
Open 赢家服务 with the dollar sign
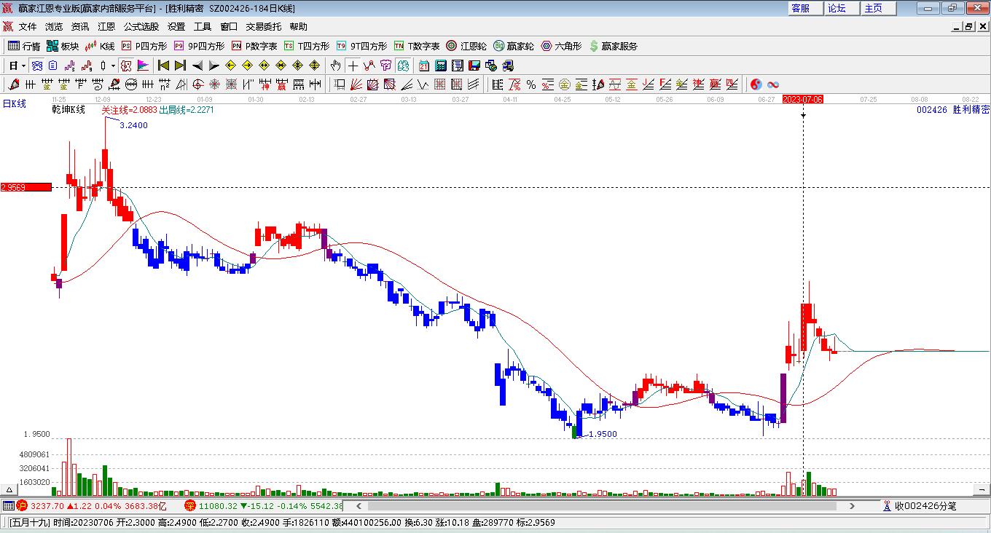pyautogui.click(x=613, y=46)
